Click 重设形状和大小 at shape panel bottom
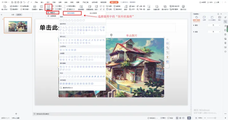Screen dimensions: 228x120 [66, 88]
